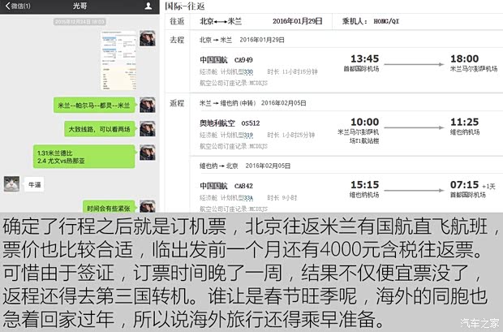503x332 pixels.
Task: Tap the cat avatar beside 牛逼 message
Action: coord(11,183)
